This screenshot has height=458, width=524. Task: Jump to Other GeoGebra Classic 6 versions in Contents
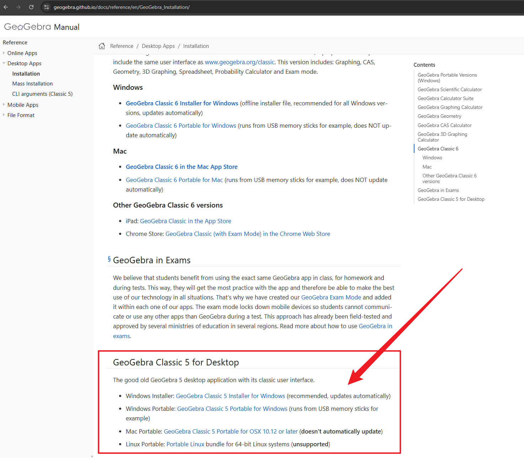[x=449, y=178]
